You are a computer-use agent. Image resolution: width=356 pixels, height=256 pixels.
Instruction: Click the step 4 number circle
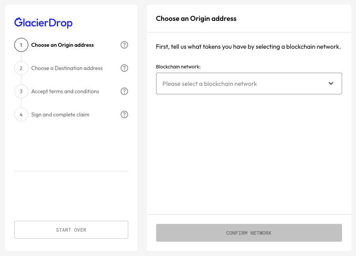[21, 114]
